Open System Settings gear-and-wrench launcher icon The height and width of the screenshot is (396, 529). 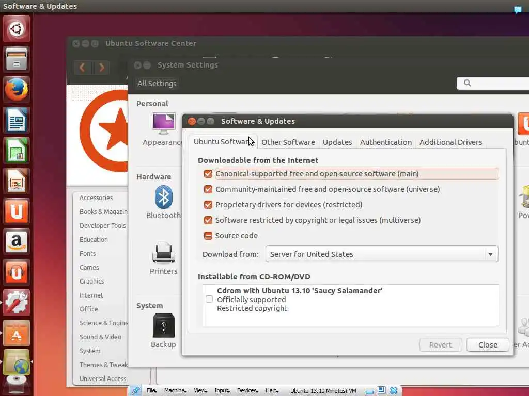[x=16, y=302]
